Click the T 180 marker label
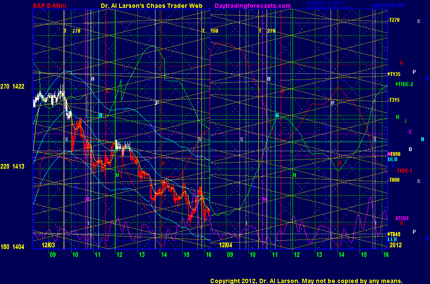The image size is (430, 284). tap(210, 31)
